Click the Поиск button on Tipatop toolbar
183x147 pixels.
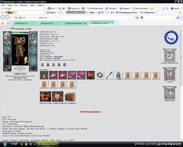[51, 13]
